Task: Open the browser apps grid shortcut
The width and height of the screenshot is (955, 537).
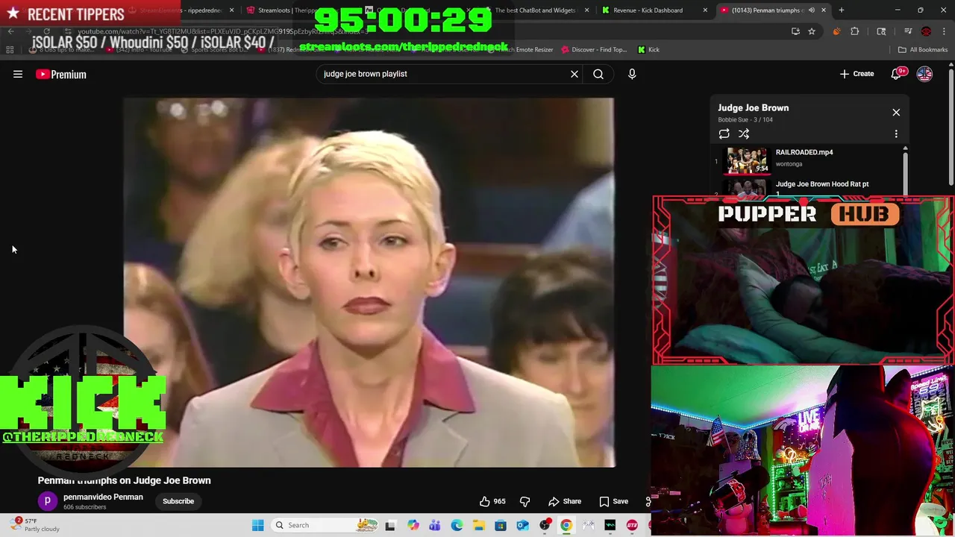Action: pos(10,50)
